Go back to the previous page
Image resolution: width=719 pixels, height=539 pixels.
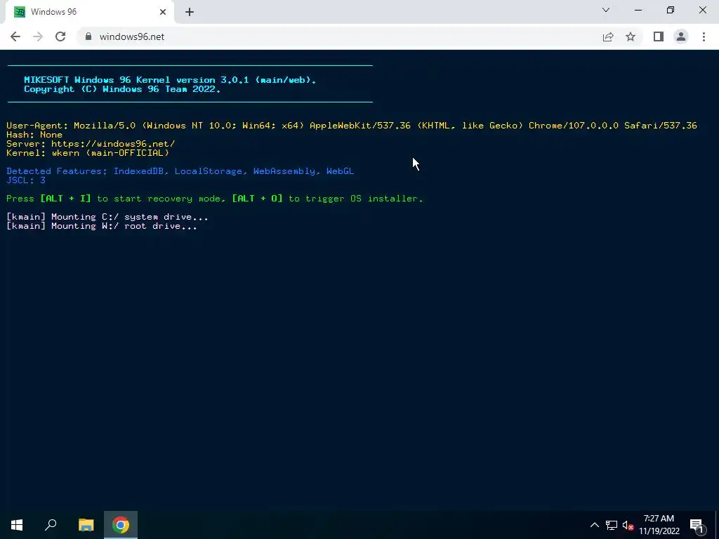tap(15, 36)
